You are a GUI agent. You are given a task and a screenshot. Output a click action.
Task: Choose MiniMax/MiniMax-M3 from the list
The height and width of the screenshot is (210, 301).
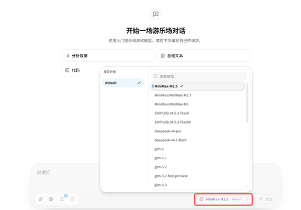pos(198,104)
